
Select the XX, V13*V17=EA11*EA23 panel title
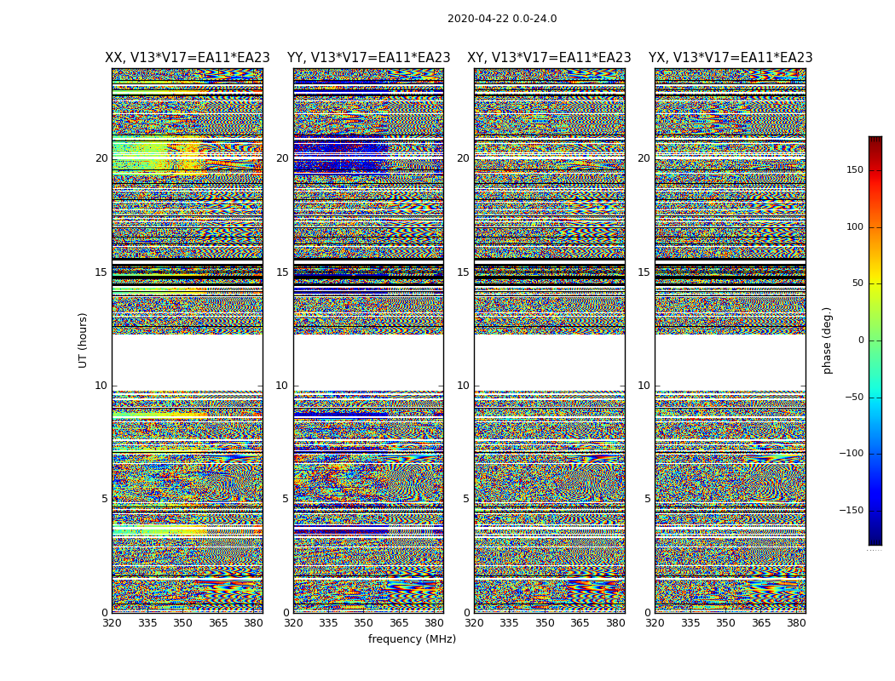coord(188,58)
